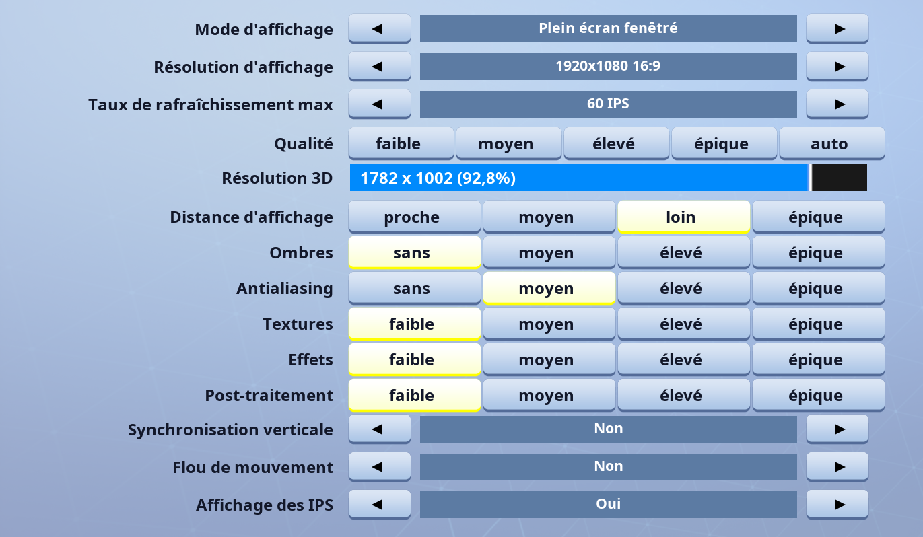
Task: Set Antialiasing to sans
Action: tap(415, 288)
